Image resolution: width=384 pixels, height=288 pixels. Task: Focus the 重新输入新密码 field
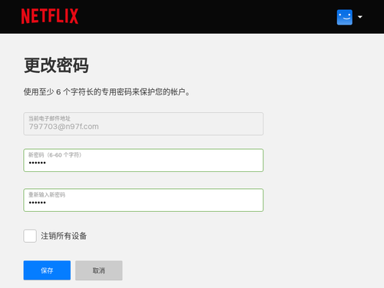(144, 200)
